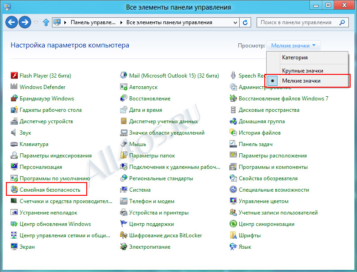The height and width of the screenshot is (272, 357).
Task: Open Диспетчер учетных данных link
Action: 163,121
